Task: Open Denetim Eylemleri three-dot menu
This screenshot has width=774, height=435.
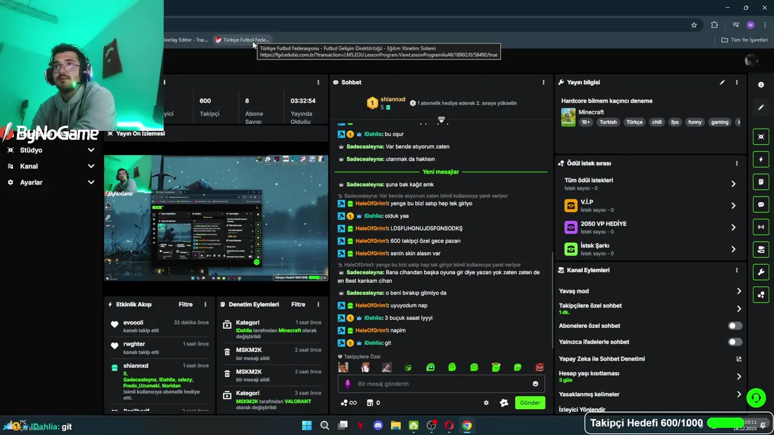Action: point(318,304)
